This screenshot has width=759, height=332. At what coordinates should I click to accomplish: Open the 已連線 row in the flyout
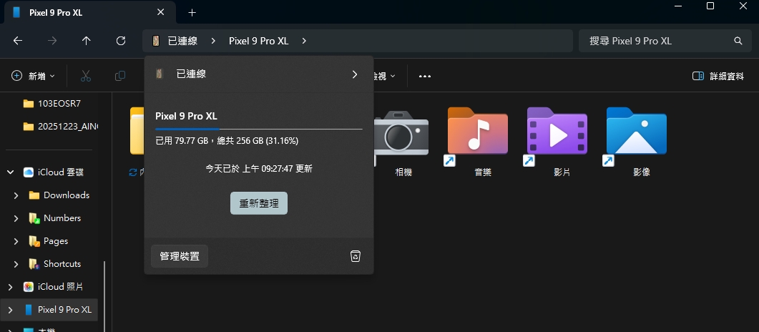[258, 74]
